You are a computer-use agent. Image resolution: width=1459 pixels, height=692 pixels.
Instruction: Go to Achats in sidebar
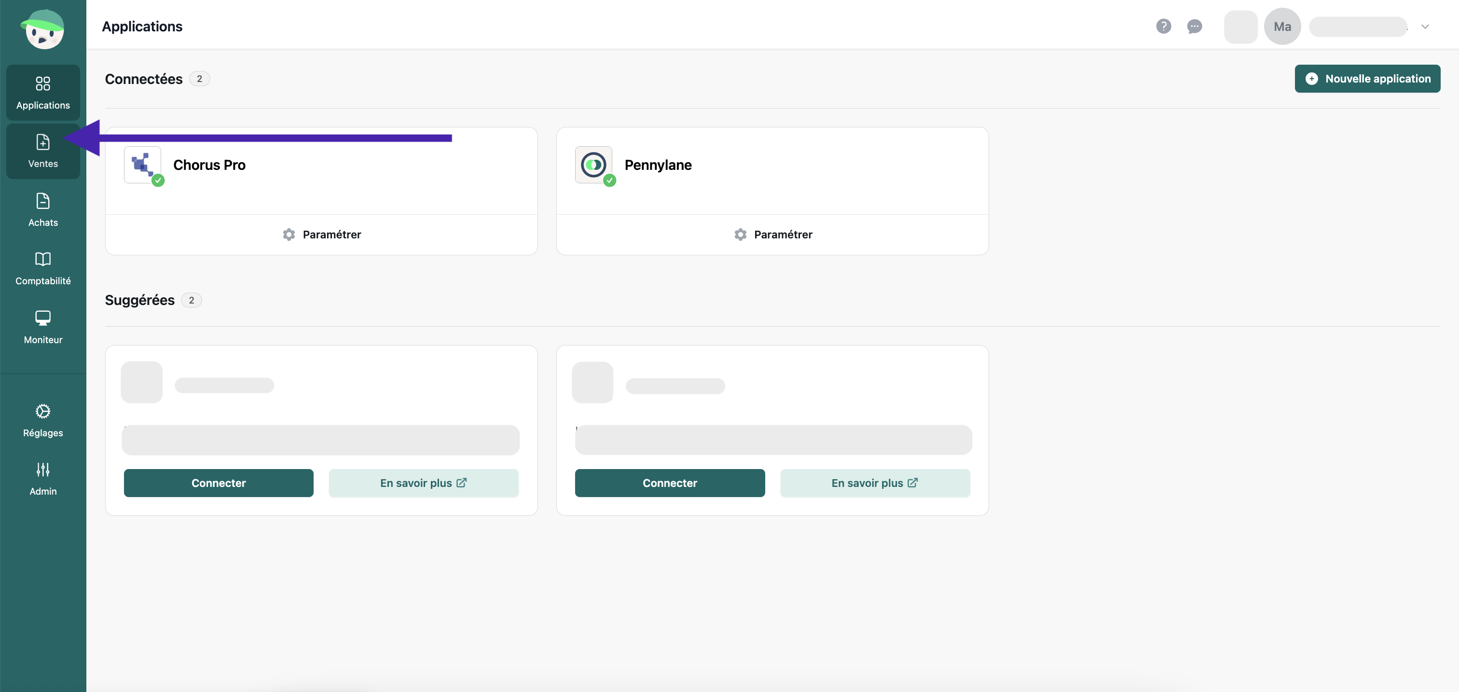(43, 210)
